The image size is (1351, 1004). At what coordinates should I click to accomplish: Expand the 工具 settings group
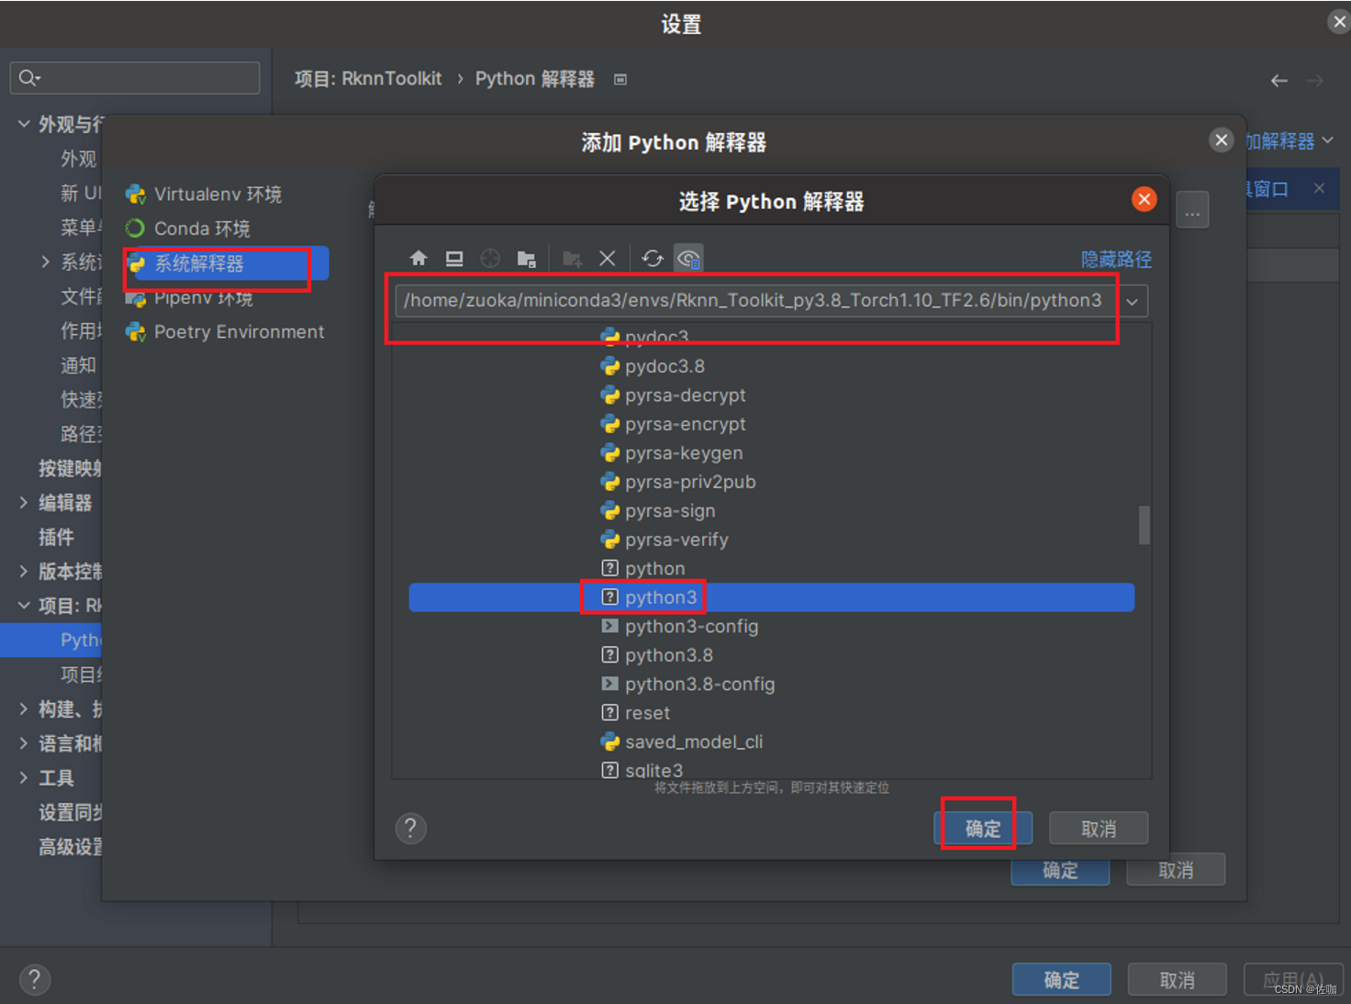[24, 778]
